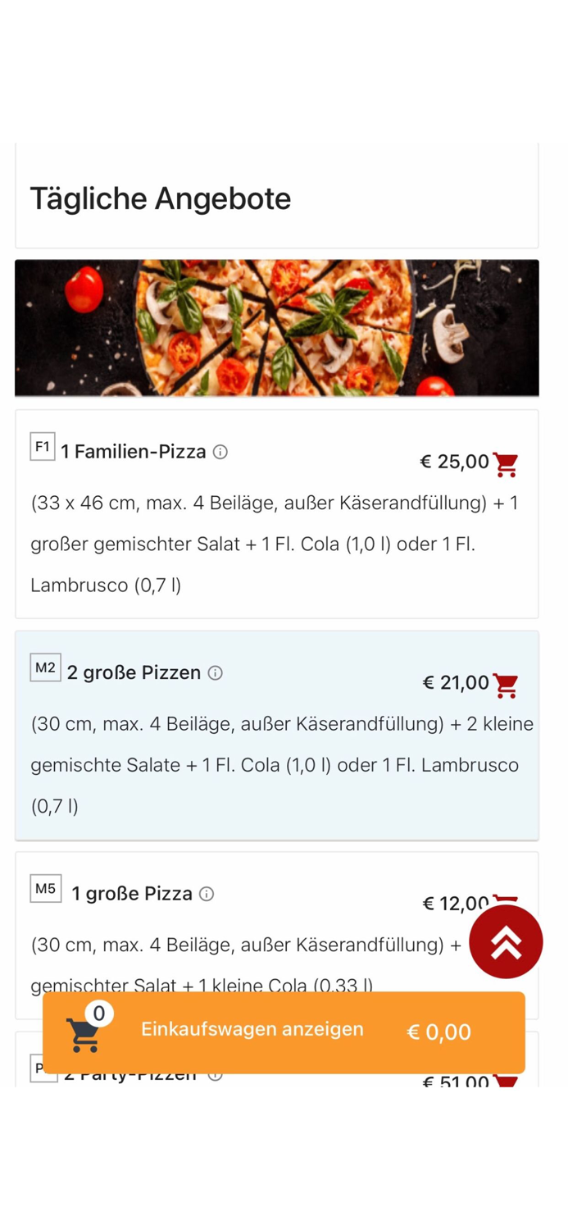The image size is (568, 1230).
Task: Click the M5 badge label
Action: [45, 888]
